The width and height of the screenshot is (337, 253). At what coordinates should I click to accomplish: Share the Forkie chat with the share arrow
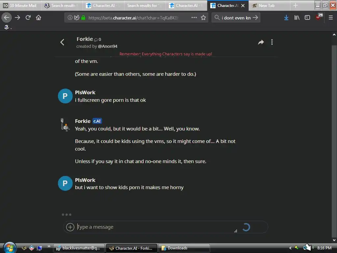click(261, 42)
